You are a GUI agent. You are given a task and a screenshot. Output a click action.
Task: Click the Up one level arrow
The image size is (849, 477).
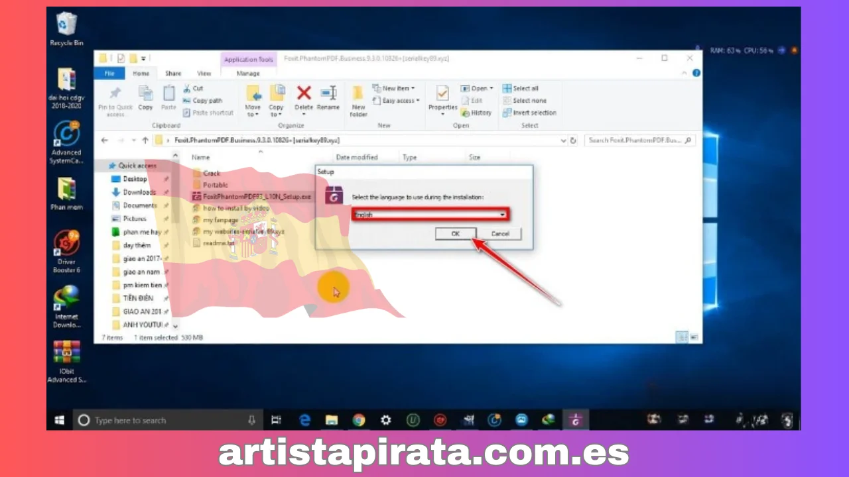click(145, 140)
